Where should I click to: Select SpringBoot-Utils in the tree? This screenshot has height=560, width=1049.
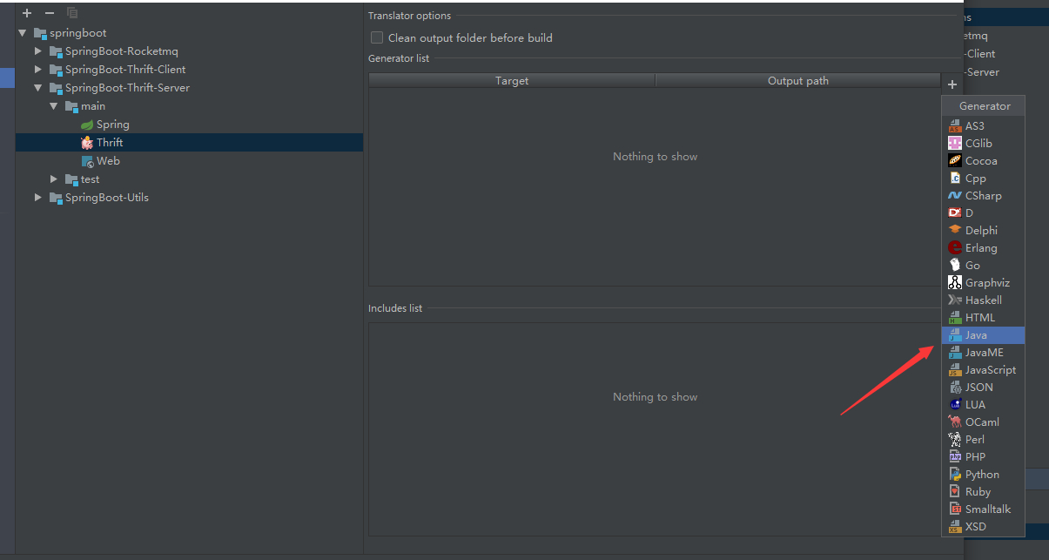tap(107, 198)
